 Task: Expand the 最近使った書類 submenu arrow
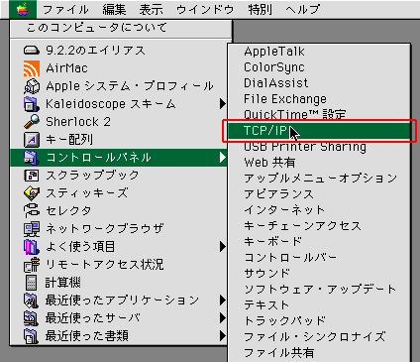pos(223,336)
